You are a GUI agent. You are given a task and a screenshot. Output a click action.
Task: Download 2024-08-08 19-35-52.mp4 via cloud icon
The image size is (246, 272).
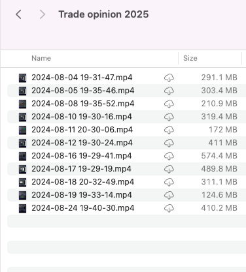[x=169, y=104]
